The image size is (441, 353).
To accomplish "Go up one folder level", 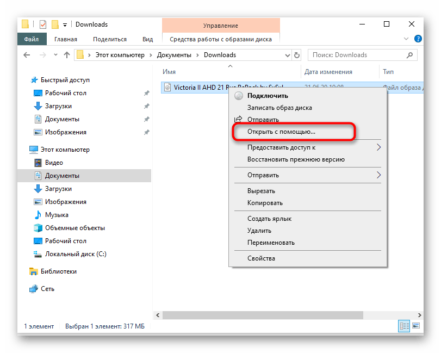I will click(x=67, y=55).
